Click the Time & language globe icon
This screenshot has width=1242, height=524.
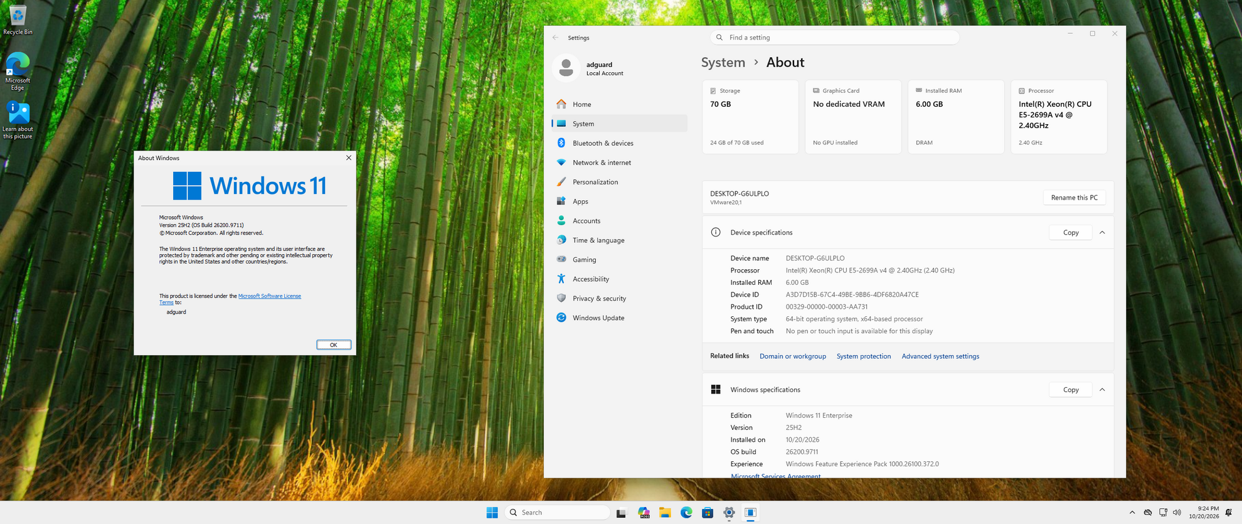(x=561, y=240)
